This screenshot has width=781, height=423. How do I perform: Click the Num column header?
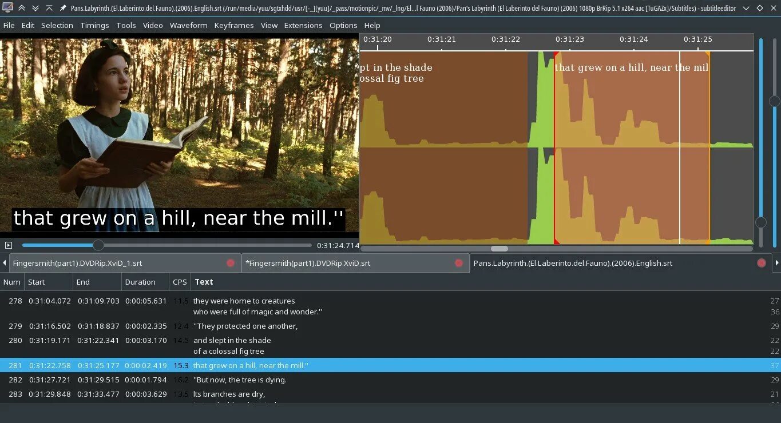coord(11,282)
